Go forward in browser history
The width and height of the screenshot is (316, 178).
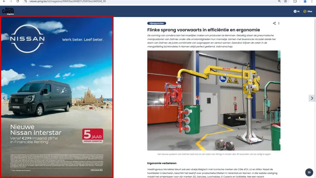point(11,2)
